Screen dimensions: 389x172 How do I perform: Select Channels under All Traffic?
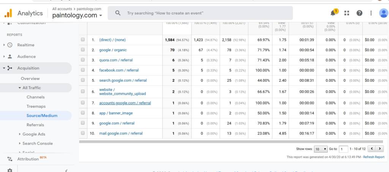pos(35,97)
